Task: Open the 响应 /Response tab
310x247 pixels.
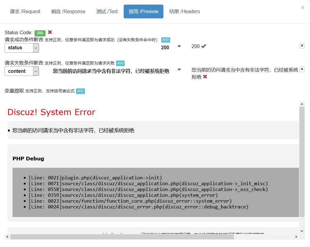Action: tap(68, 12)
